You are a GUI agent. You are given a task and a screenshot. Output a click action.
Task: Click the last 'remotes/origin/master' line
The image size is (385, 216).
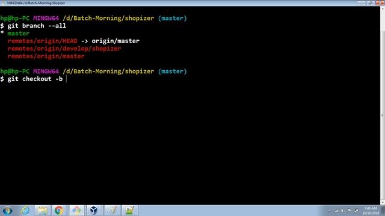pyautogui.click(x=46, y=56)
